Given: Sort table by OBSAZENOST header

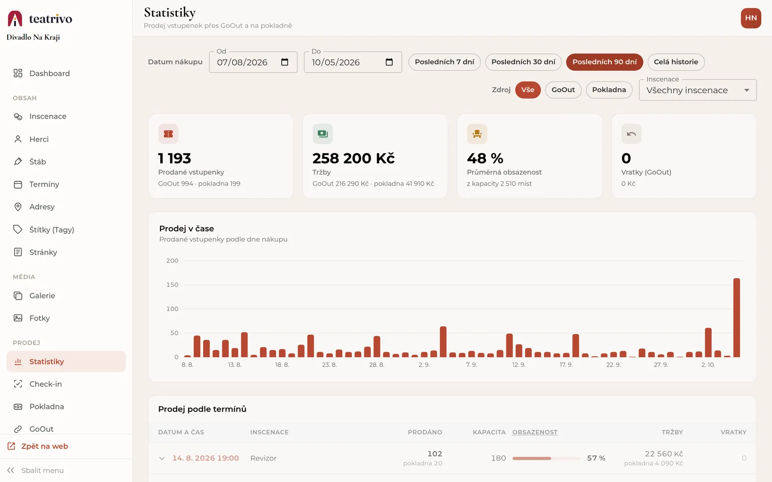Looking at the screenshot, I should [x=535, y=432].
